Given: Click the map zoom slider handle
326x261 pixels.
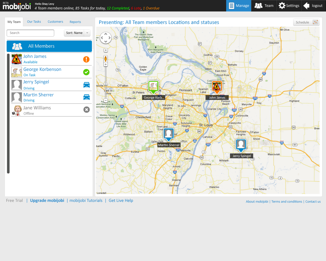Looking at the screenshot, I should click(x=106, y=84).
